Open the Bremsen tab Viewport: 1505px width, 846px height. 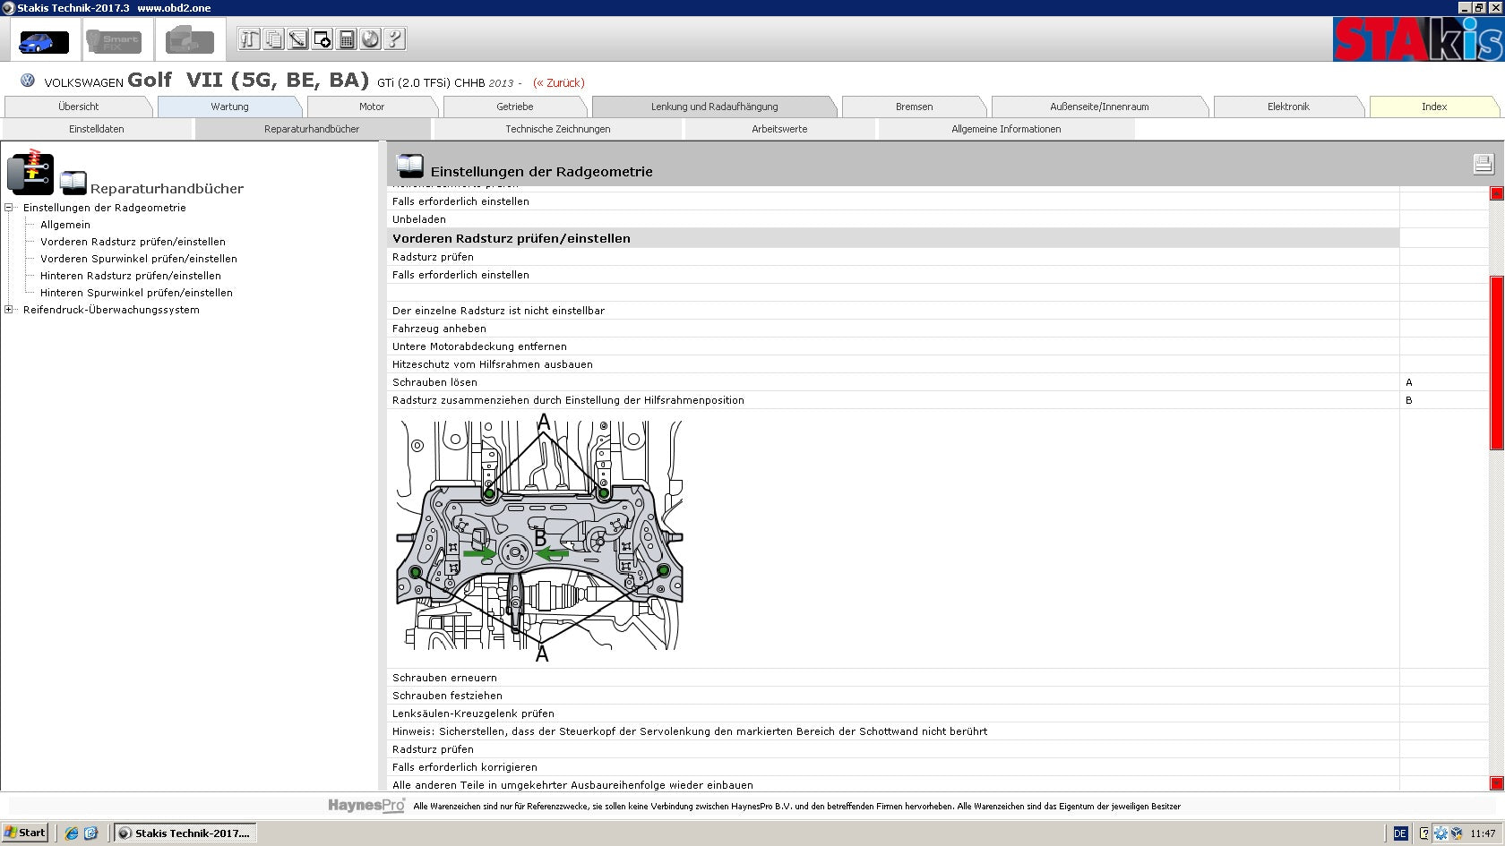(914, 107)
